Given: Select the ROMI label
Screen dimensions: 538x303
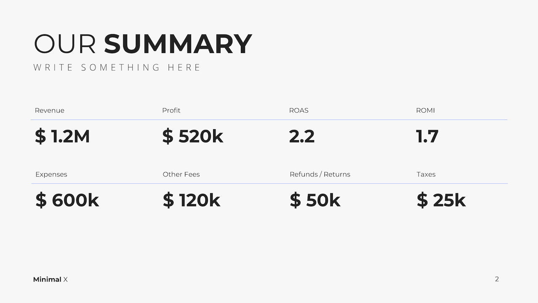Looking at the screenshot, I should (425, 110).
